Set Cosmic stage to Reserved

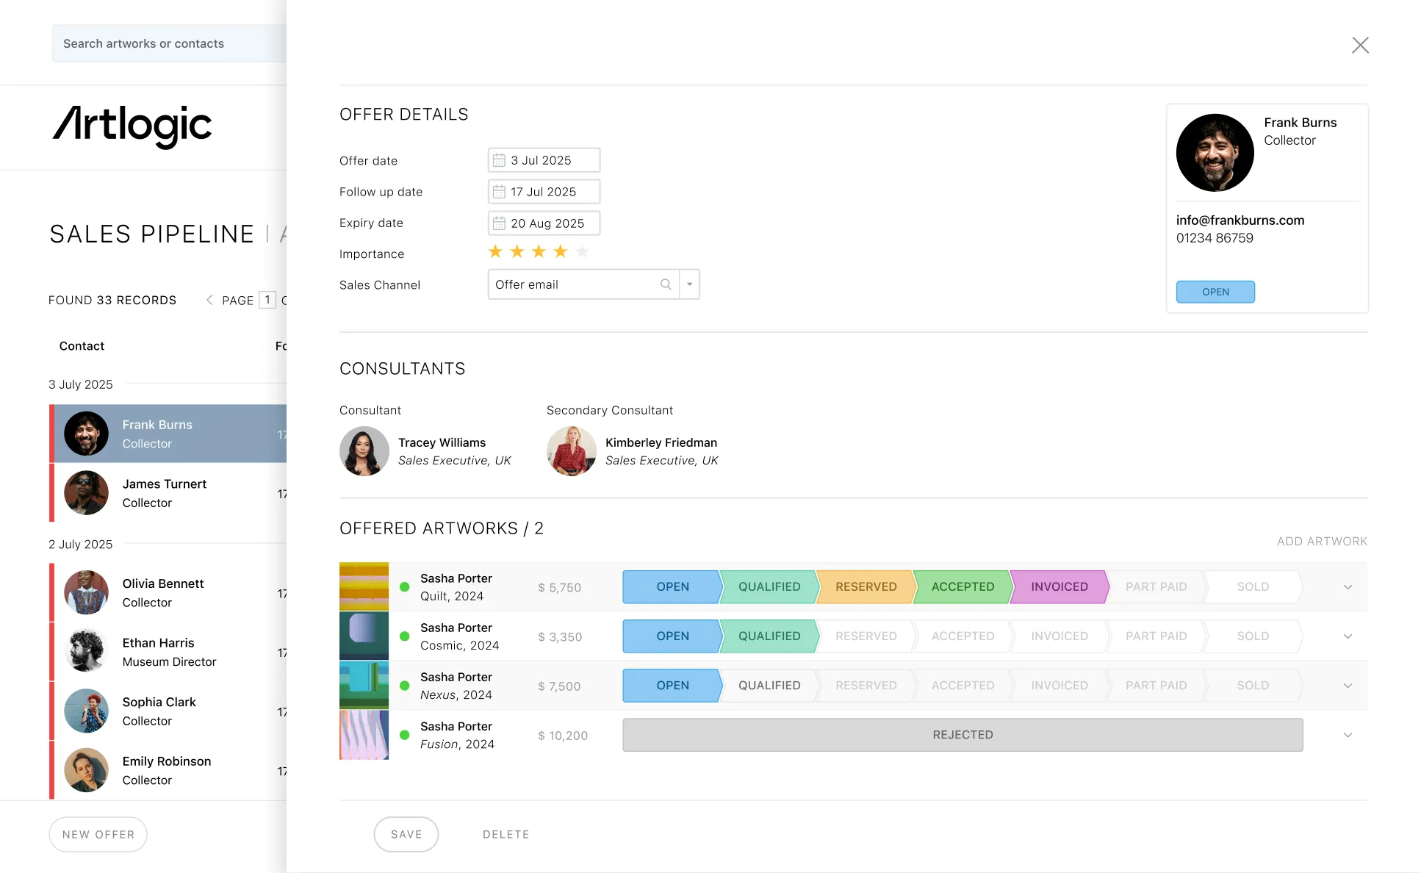coord(866,636)
